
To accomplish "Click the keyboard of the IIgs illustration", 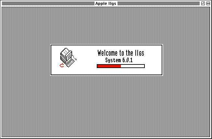I will [70, 64].
